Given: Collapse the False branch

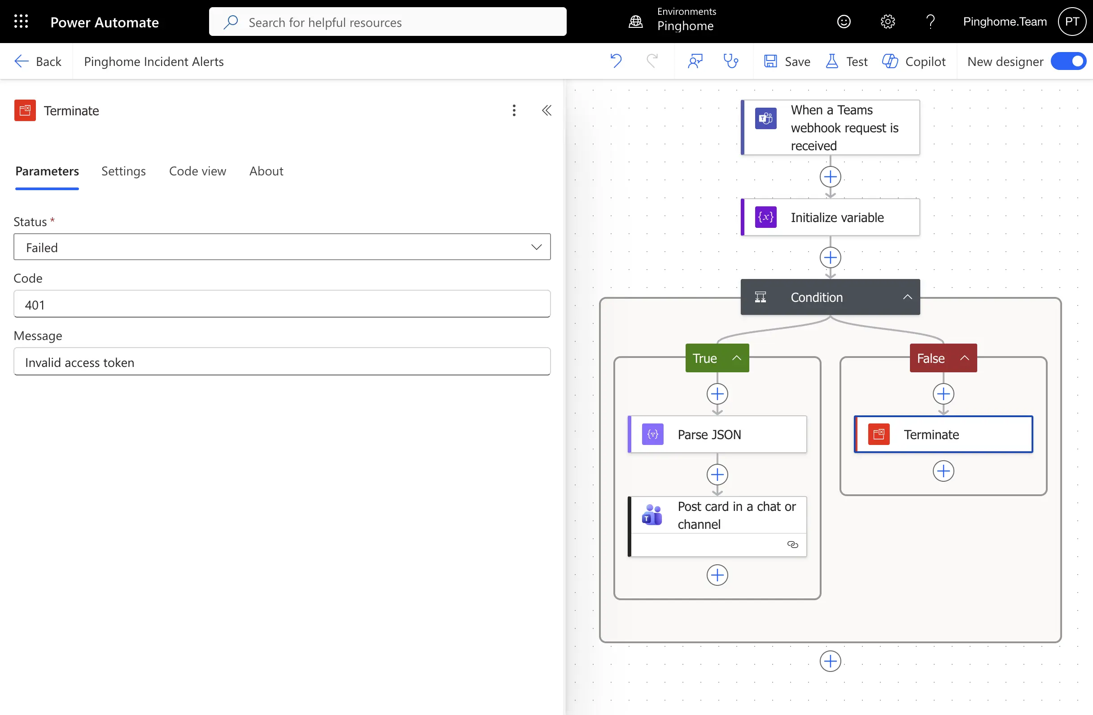Looking at the screenshot, I should pos(964,358).
